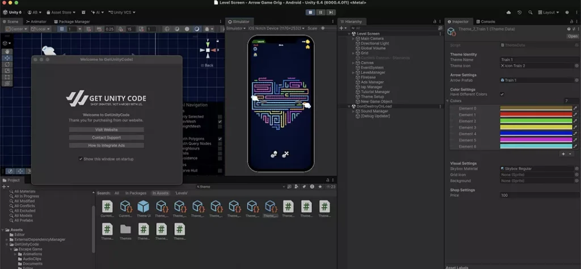This screenshot has height=269, width=581.
Task: Pick color with Element 6 eyedropper
Action: point(575,146)
